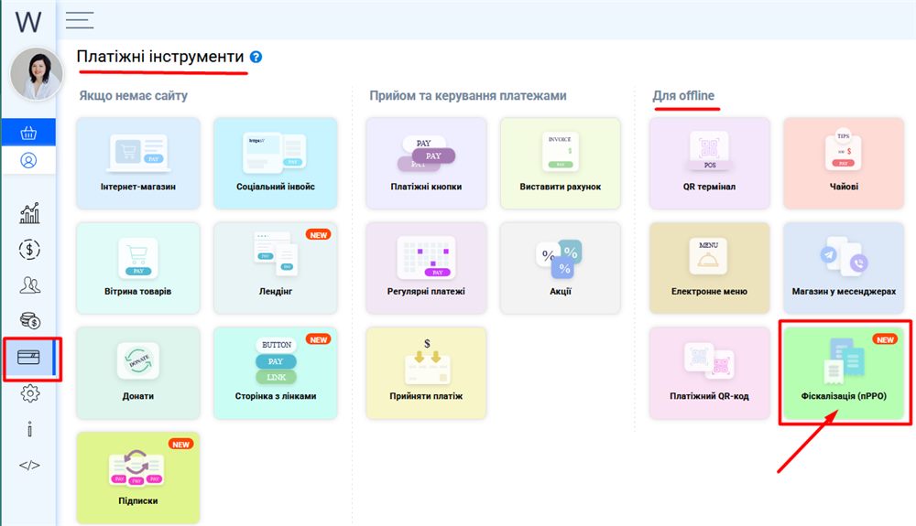Click the Платіжні інструменти heading
This screenshot has width=916, height=526.
click(160, 57)
